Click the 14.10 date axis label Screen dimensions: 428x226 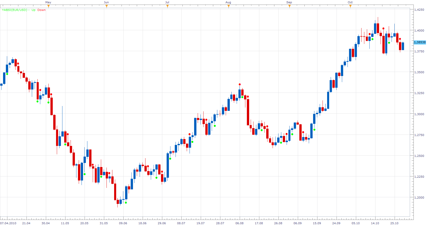coord(375,223)
